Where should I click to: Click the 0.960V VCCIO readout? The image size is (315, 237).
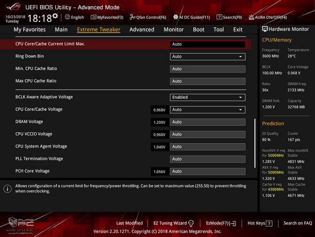(159, 134)
